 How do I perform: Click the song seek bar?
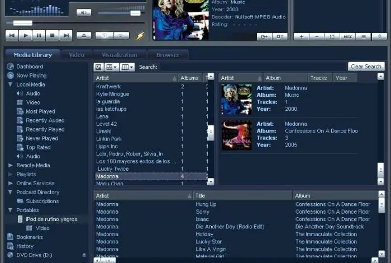[x=75, y=23]
